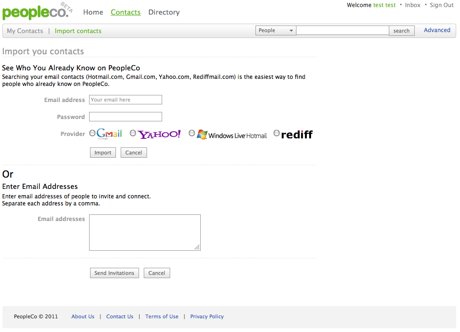Switch to My Contacts sub-tab
This screenshot has width=460, height=332.
(25, 31)
